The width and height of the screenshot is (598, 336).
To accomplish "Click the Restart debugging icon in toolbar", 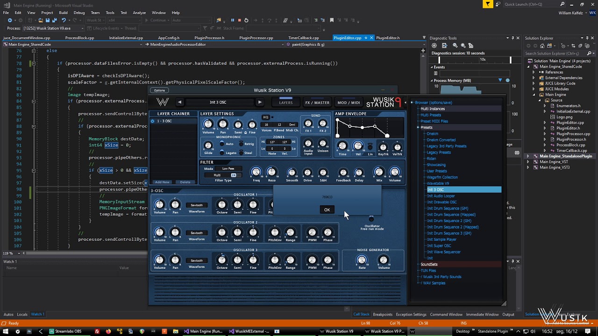I will (246, 20).
